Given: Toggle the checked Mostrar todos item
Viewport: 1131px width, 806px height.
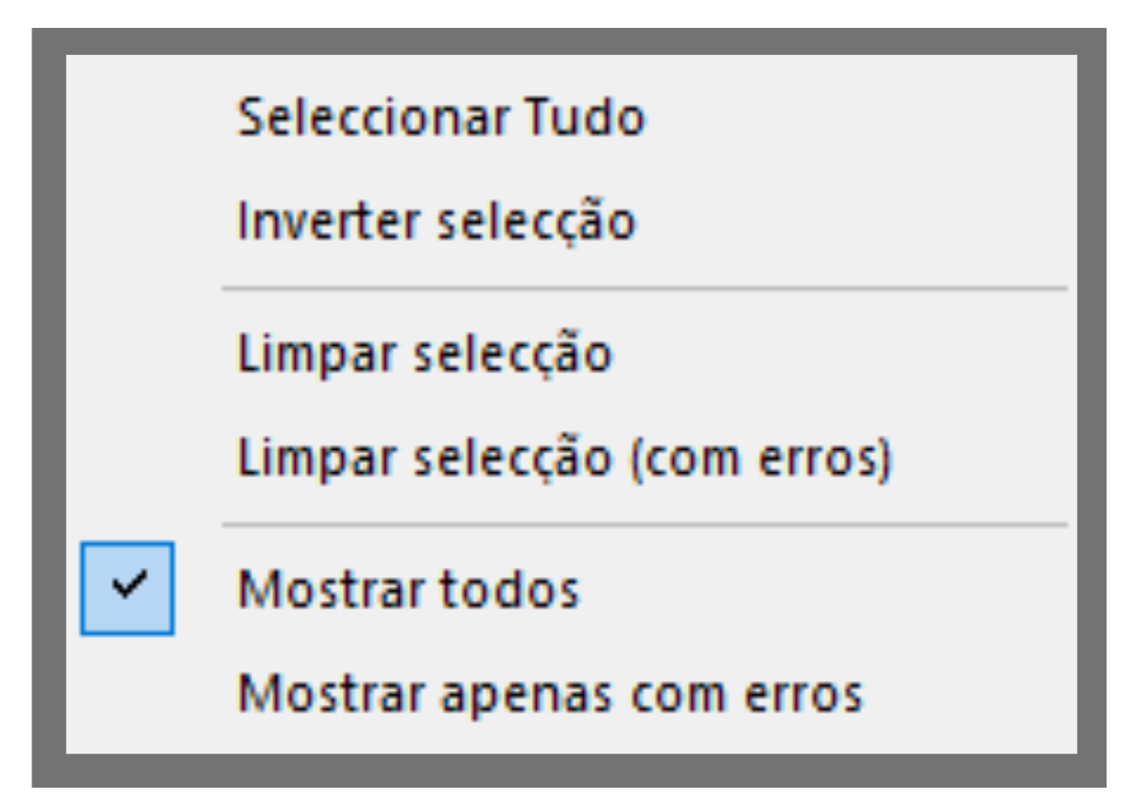Looking at the screenshot, I should coord(408,590).
